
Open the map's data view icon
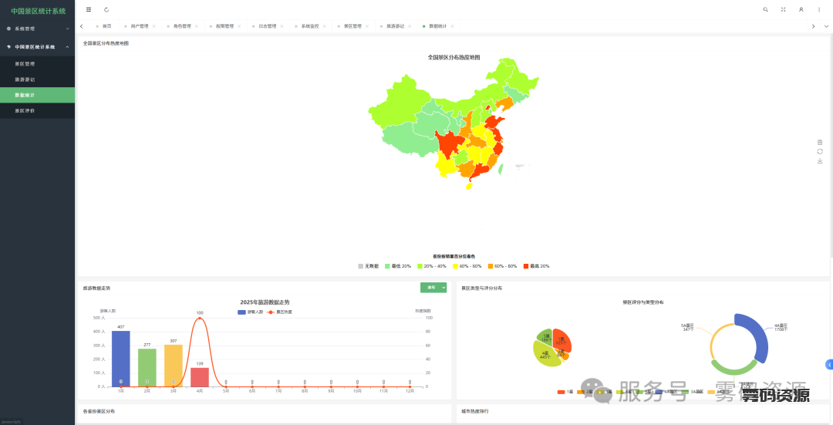[820, 142]
